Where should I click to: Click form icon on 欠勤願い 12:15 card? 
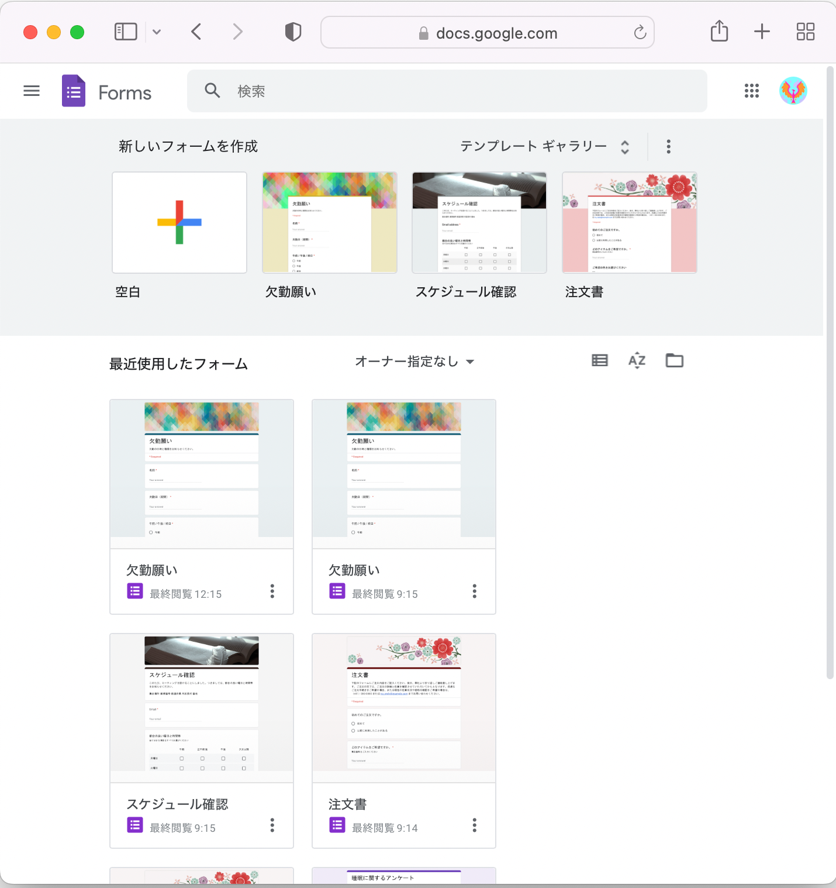pos(135,591)
